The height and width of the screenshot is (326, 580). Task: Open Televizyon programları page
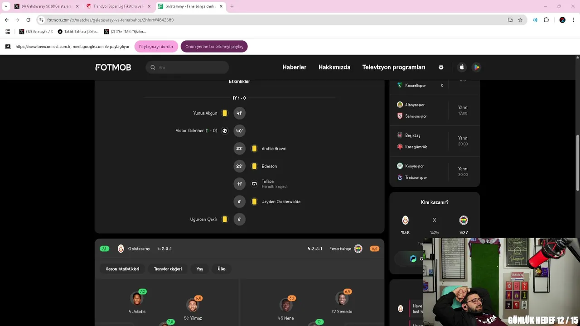[394, 67]
